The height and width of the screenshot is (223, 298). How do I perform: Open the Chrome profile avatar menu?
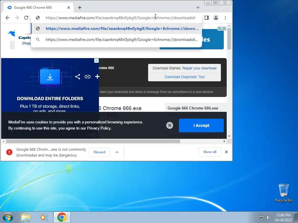pos(216,18)
